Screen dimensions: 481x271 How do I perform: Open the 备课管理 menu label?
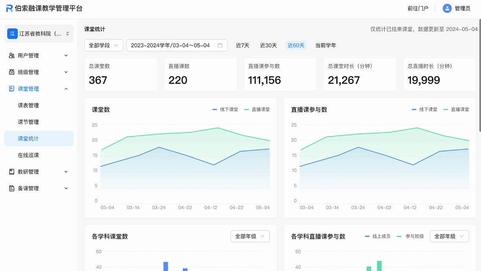tap(28, 188)
